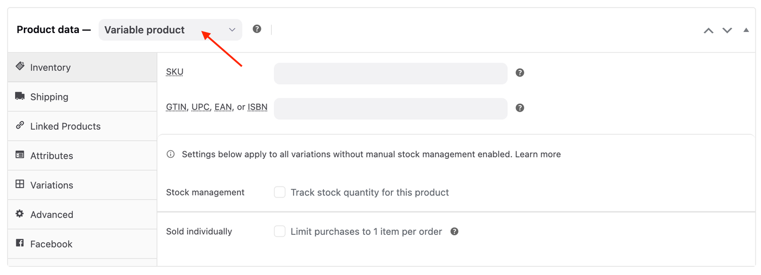Click the Inventory tag icon
The height and width of the screenshot is (275, 761).
coord(20,66)
